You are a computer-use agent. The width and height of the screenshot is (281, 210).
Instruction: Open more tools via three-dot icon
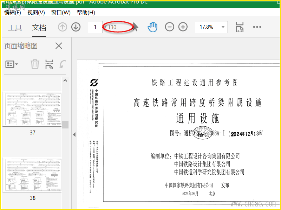coord(257,27)
